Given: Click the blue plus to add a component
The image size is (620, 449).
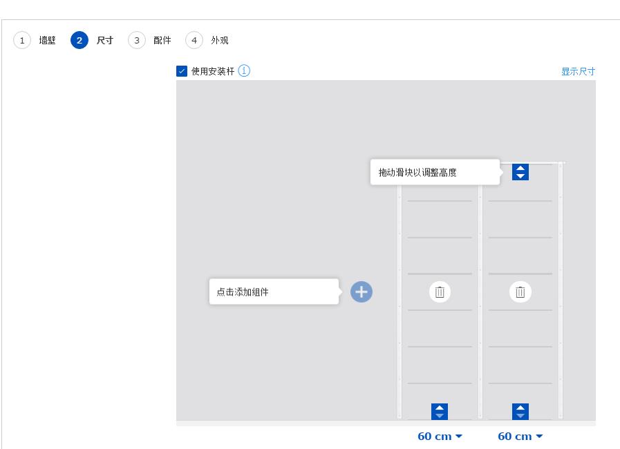Looking at the screenshot, I should (362, 292).
